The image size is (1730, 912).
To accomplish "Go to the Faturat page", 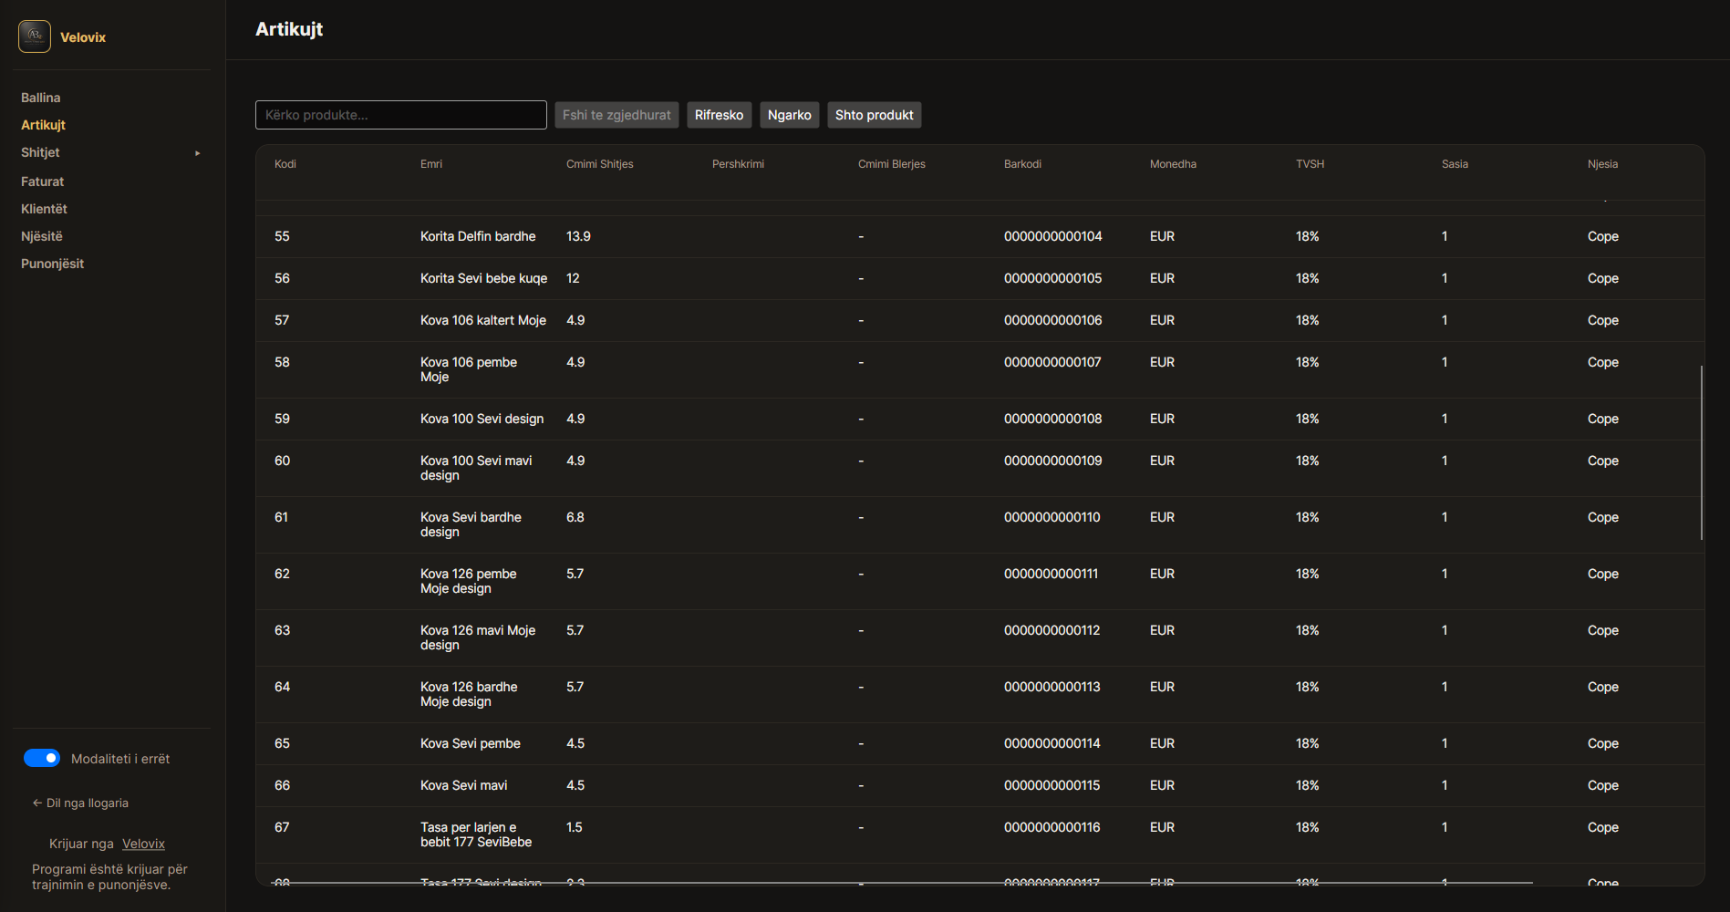I will (x=43, y=181).
